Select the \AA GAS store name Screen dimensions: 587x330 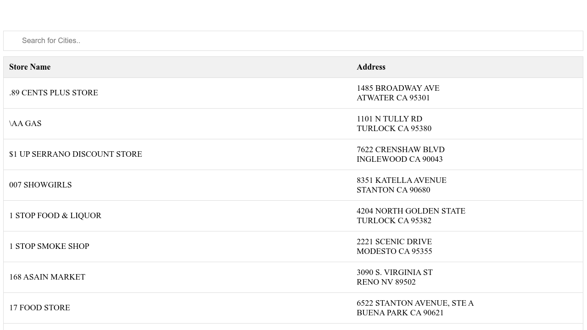(25, 124)
